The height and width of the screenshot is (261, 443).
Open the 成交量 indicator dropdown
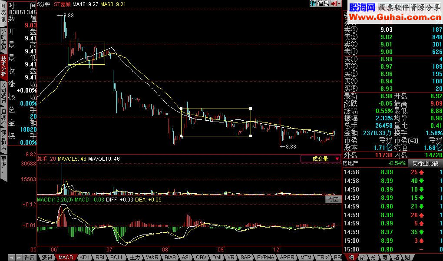click(321, 159)
